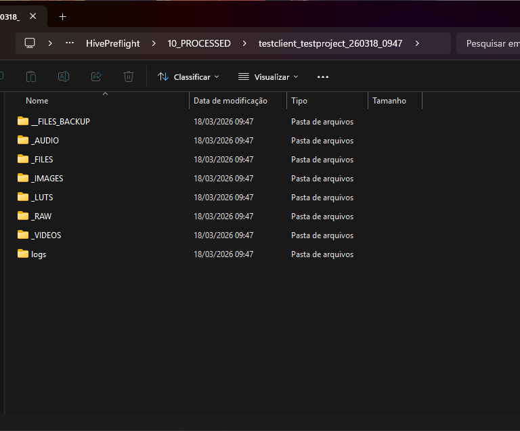
Task: Click the _IMAGES folder name
Action: 47,178
